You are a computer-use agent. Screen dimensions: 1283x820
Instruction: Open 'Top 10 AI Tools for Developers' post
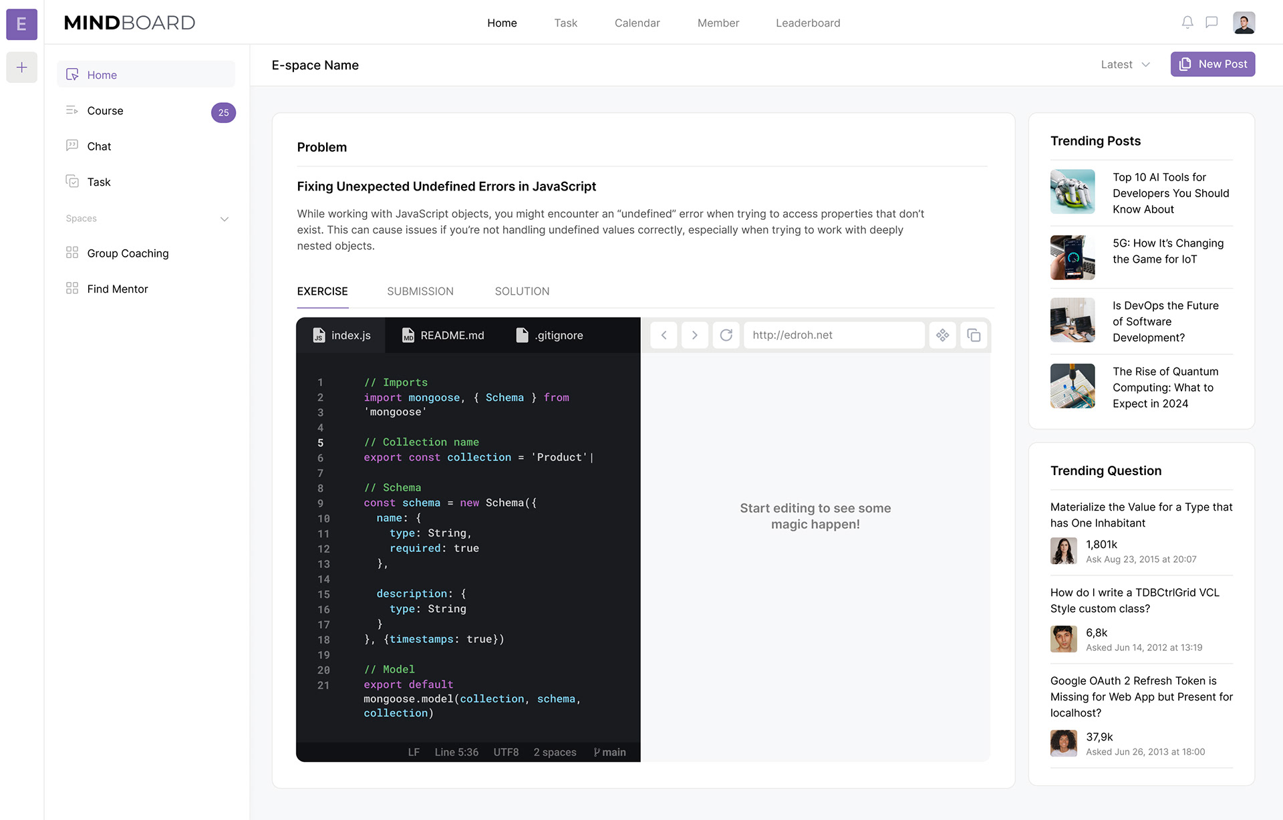click(1171, 193)
